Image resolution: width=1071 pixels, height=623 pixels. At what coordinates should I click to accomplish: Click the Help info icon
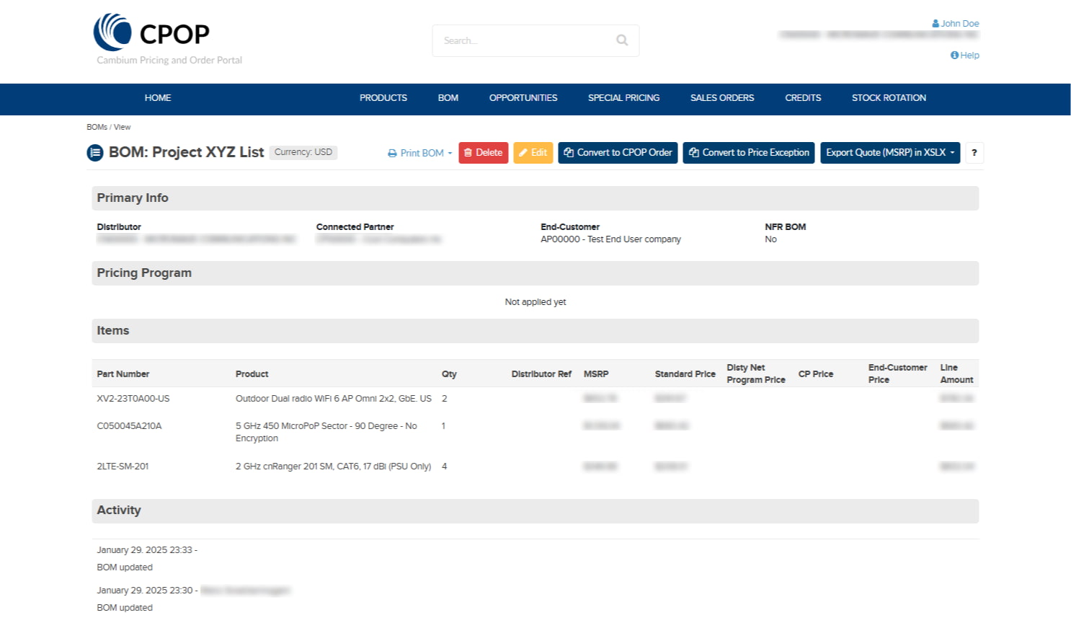click(954, 56)
